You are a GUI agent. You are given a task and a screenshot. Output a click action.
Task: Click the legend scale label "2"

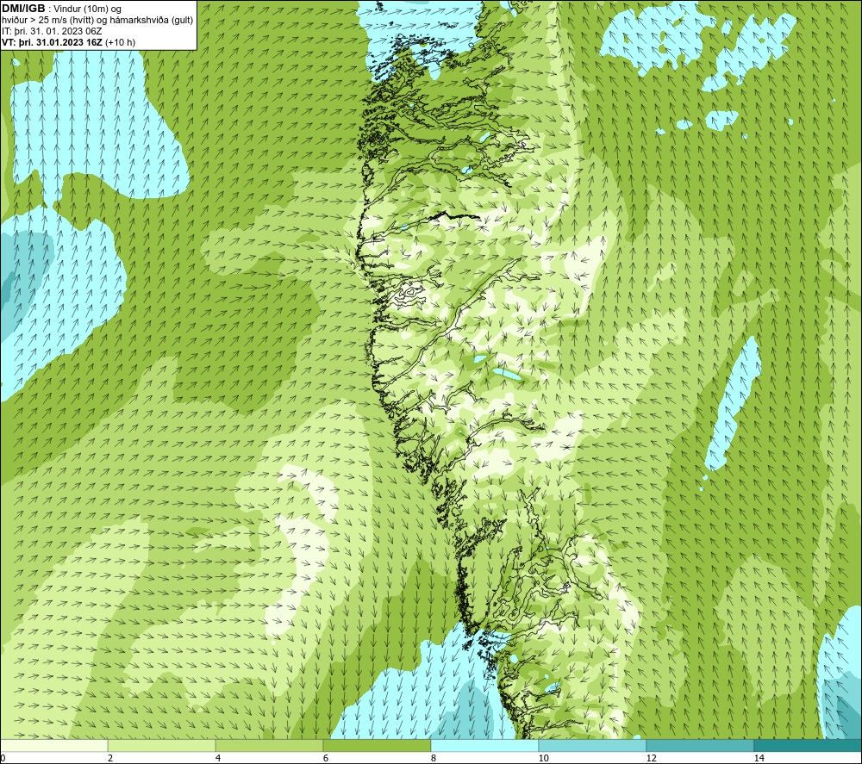(110, 758)
